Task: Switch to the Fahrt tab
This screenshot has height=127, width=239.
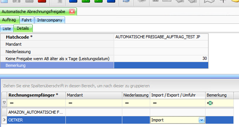Action: pos(27,20)
